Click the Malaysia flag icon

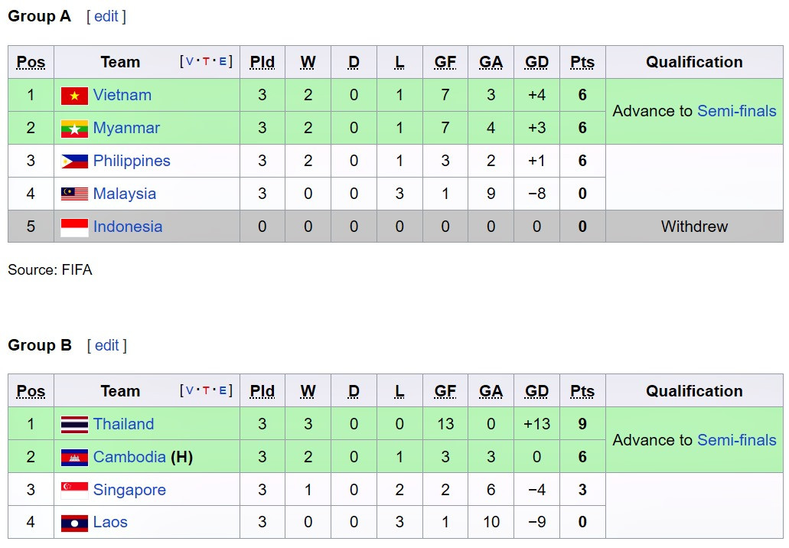74,194
